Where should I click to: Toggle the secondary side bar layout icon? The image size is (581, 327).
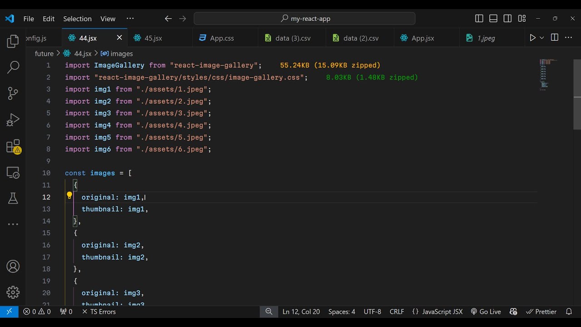[x=508, y=19]
